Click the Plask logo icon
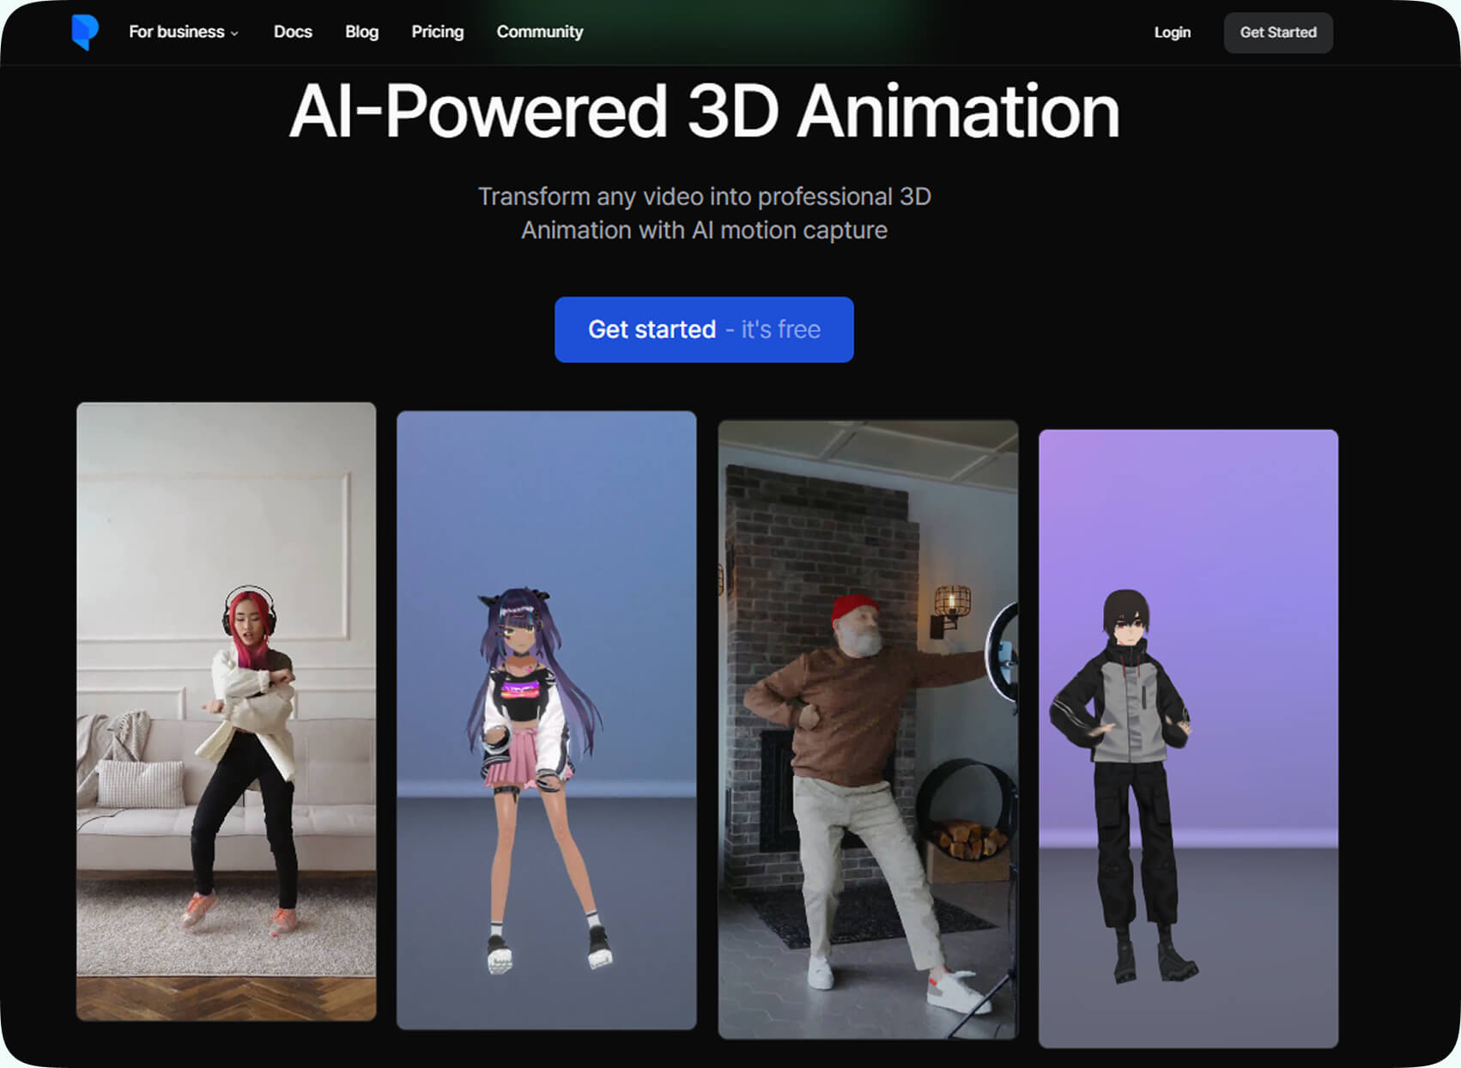This screenshot has width=1461, height=1068. [86, 32]
